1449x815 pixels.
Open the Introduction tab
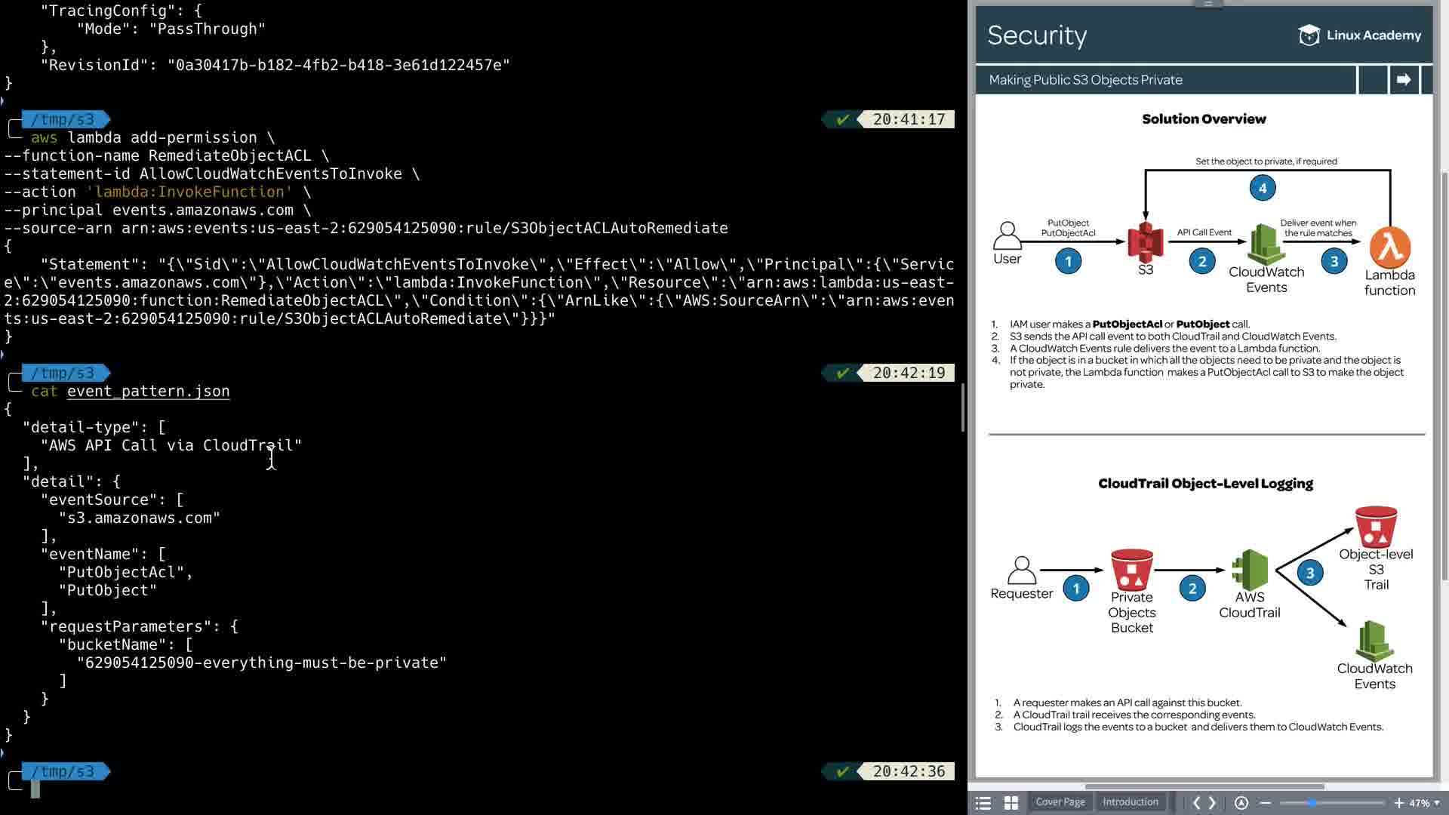(x=1130, y=802)
